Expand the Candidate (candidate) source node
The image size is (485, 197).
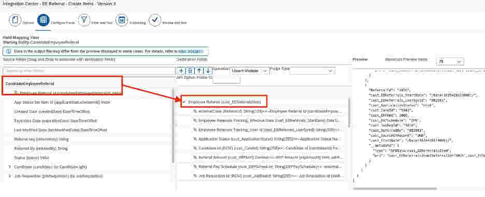point(9,167)
